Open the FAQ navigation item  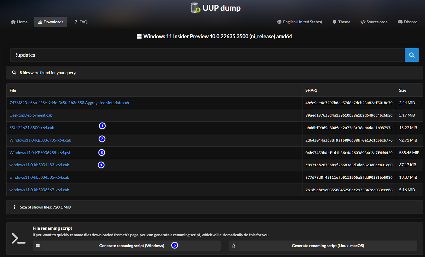[81, 22]
